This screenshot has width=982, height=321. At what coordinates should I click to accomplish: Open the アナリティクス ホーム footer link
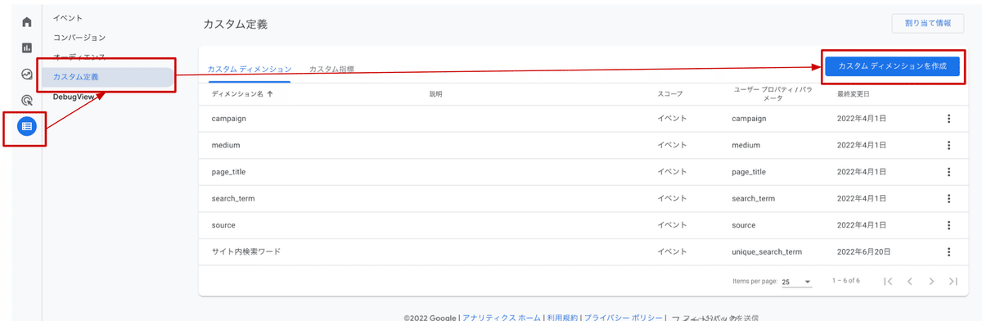click(502, 317)
